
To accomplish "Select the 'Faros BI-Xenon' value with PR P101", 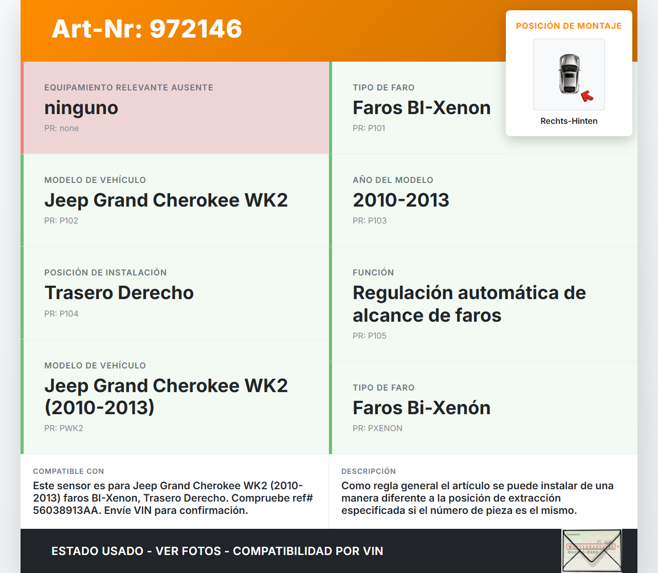I will [422, 108].
